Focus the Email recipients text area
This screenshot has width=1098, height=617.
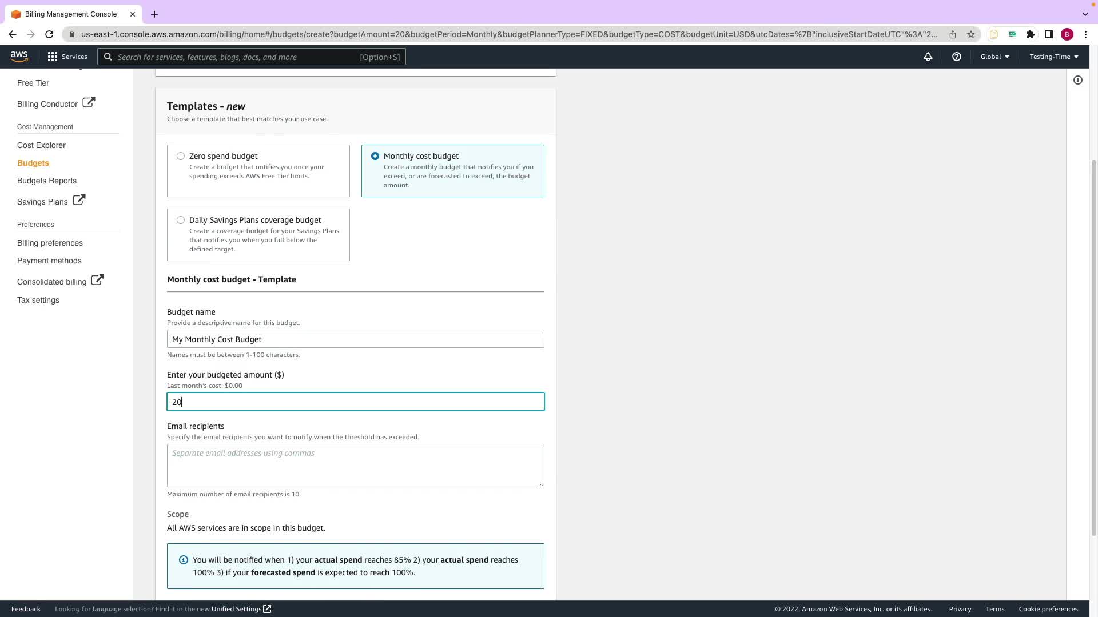(355, 466)
